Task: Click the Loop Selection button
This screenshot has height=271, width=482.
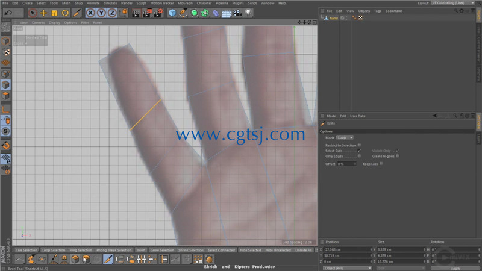Action: click(x=54, y=250)
